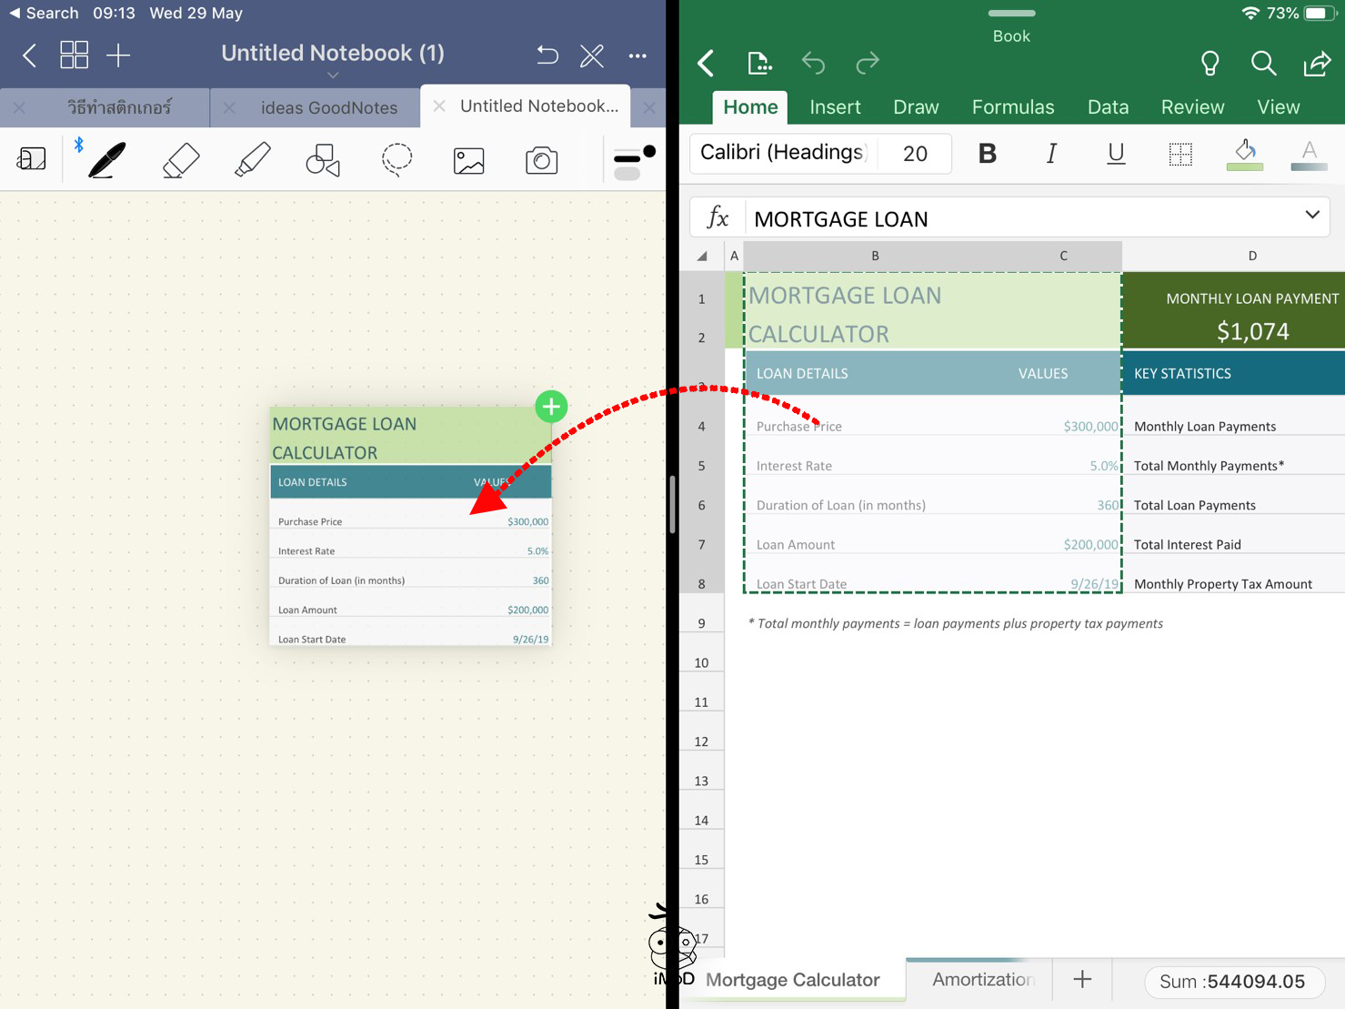
Task: Toggle Bold formatting in Excel
Action: tap(987, 154)
